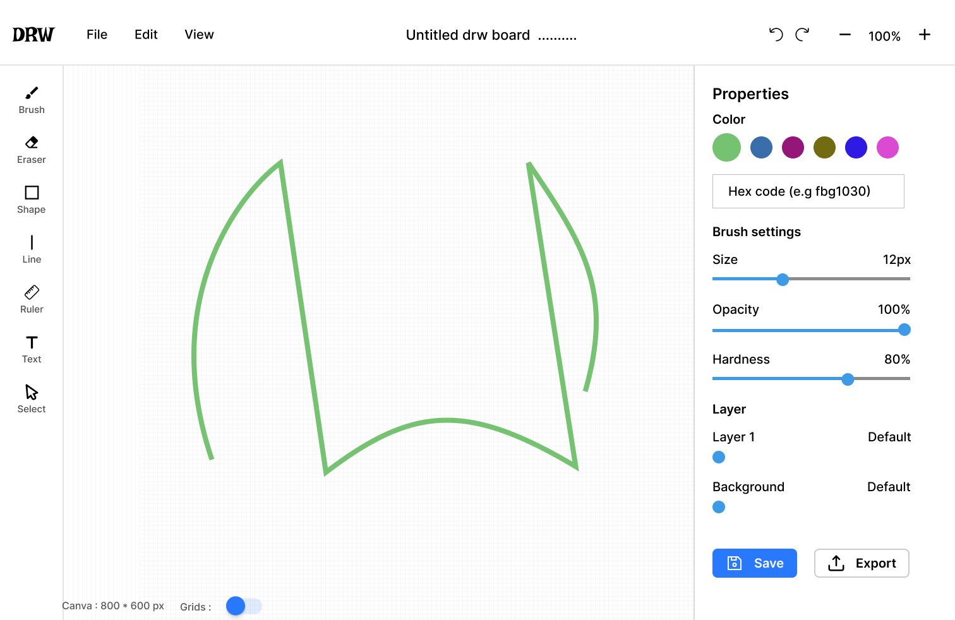The height and width of the screenshot is (620, 955).
Task: Select the Brush tool
Action: (x=32, y=100)
